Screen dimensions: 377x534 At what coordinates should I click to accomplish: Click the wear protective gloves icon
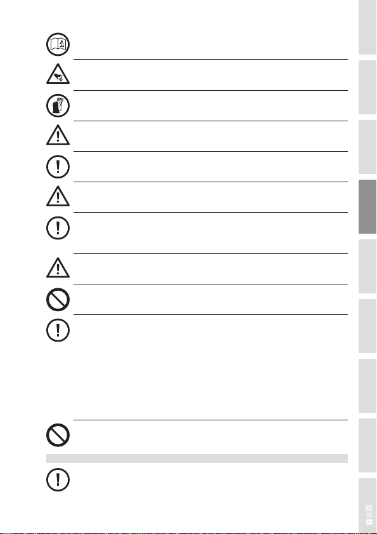coord(58,105)
